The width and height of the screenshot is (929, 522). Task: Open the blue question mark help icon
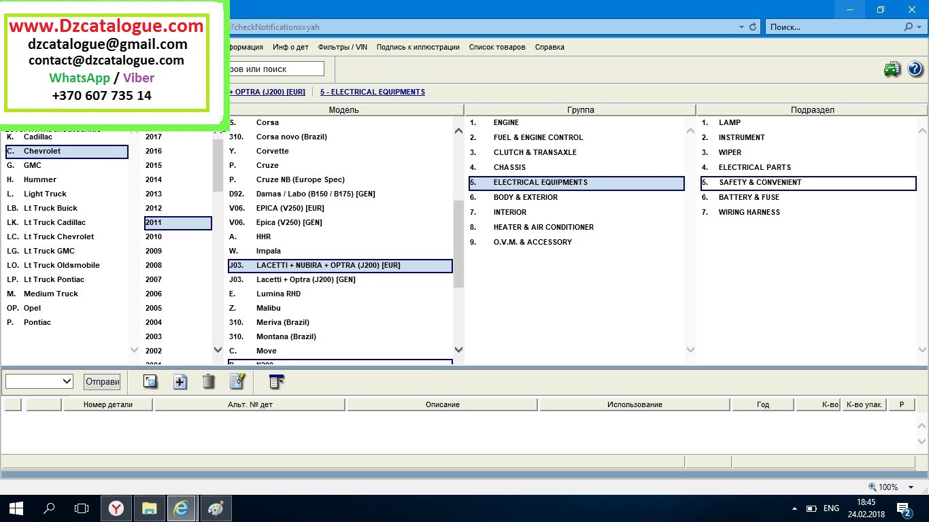pos(915,69)
